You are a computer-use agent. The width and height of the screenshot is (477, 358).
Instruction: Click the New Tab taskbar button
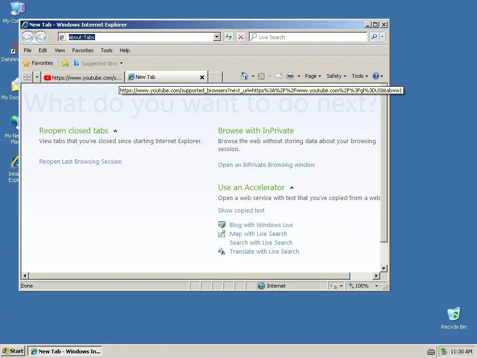(65, 351)
